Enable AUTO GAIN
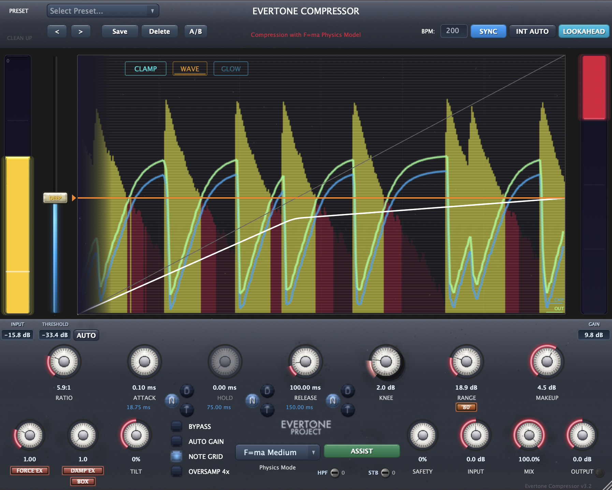612x490 pixels. [176, 441]
